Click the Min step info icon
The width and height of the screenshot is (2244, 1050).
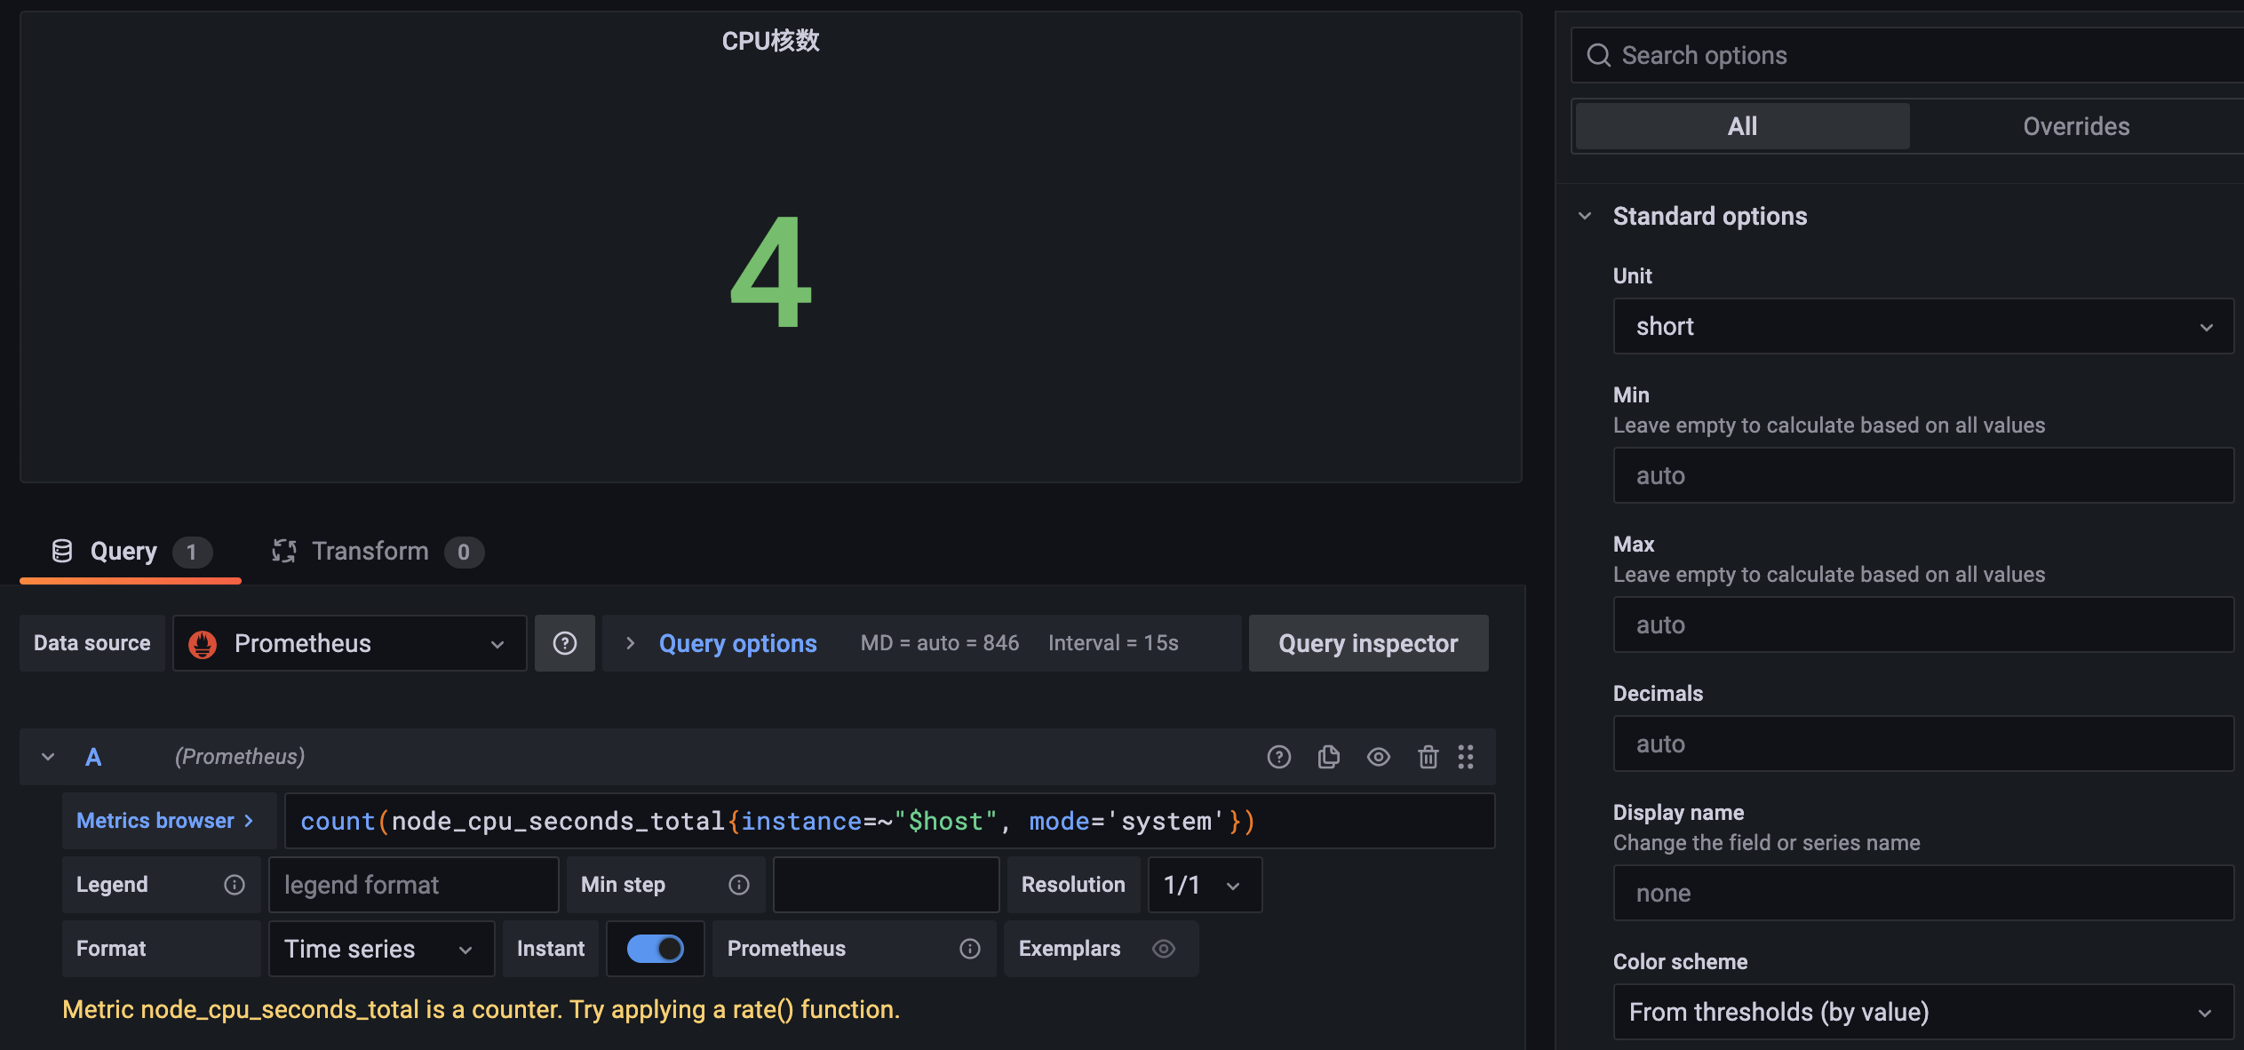pos(739,885)
